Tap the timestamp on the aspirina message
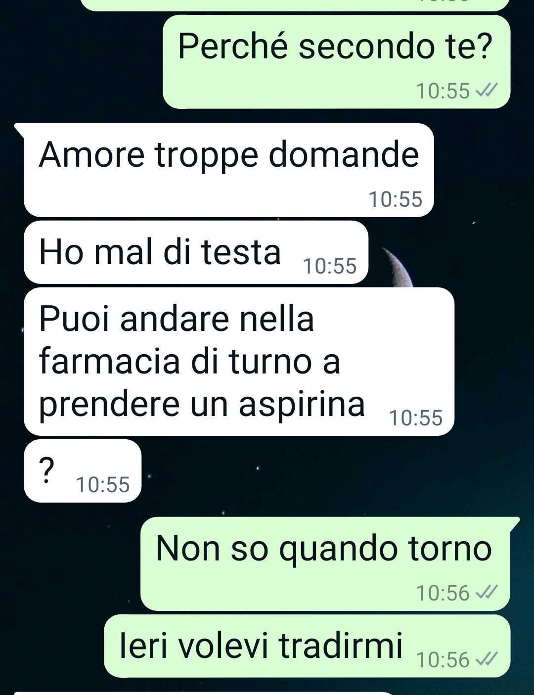The height and width of the screenshot is (695, 534). (416, 418)
